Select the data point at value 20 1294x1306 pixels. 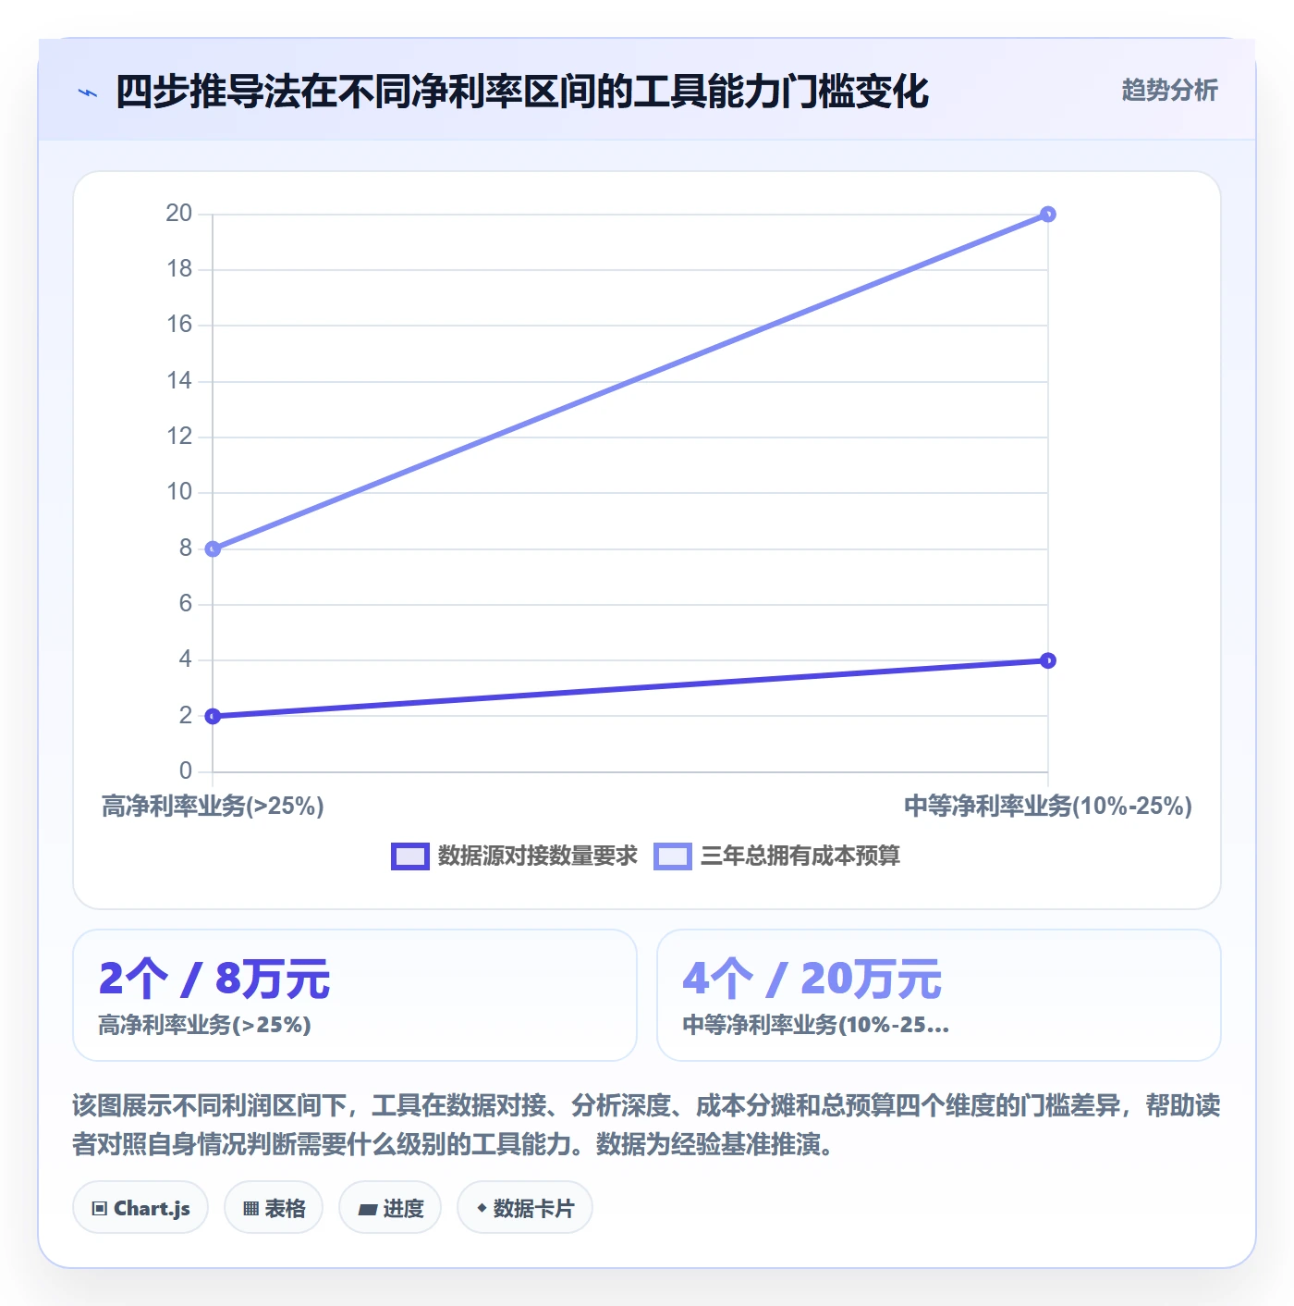[1047, 215]
